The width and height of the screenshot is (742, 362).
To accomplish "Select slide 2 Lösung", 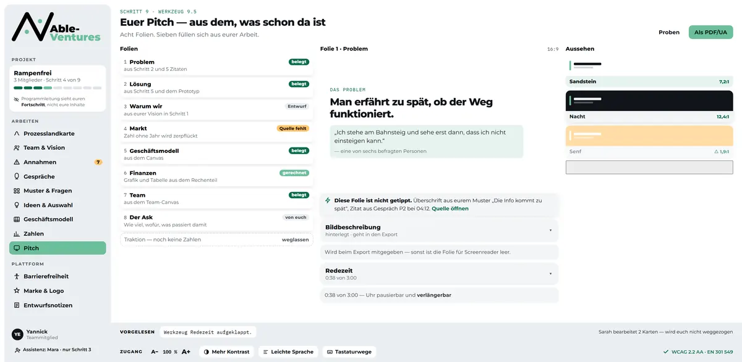I will click(x=216, y=88).
